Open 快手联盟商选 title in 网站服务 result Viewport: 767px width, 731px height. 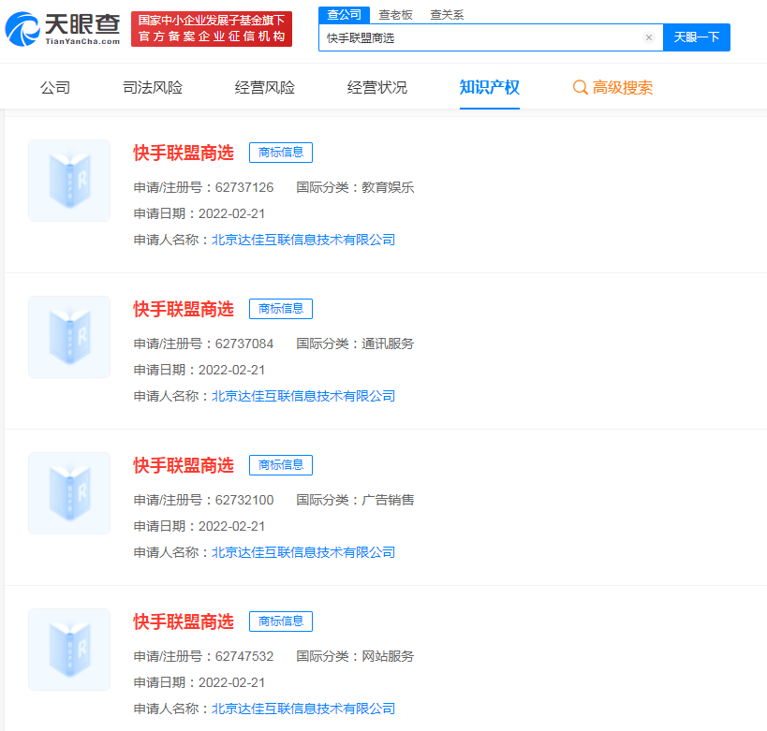pos(184,622)
